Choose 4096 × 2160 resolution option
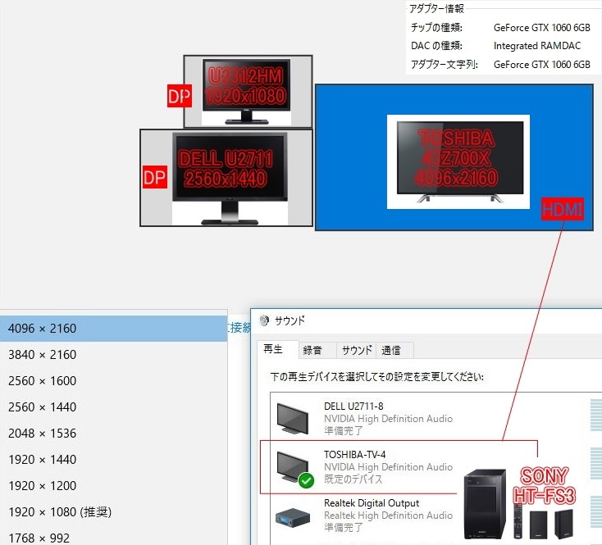This screenshot has width=602, height=545. [x=114, y=329]
